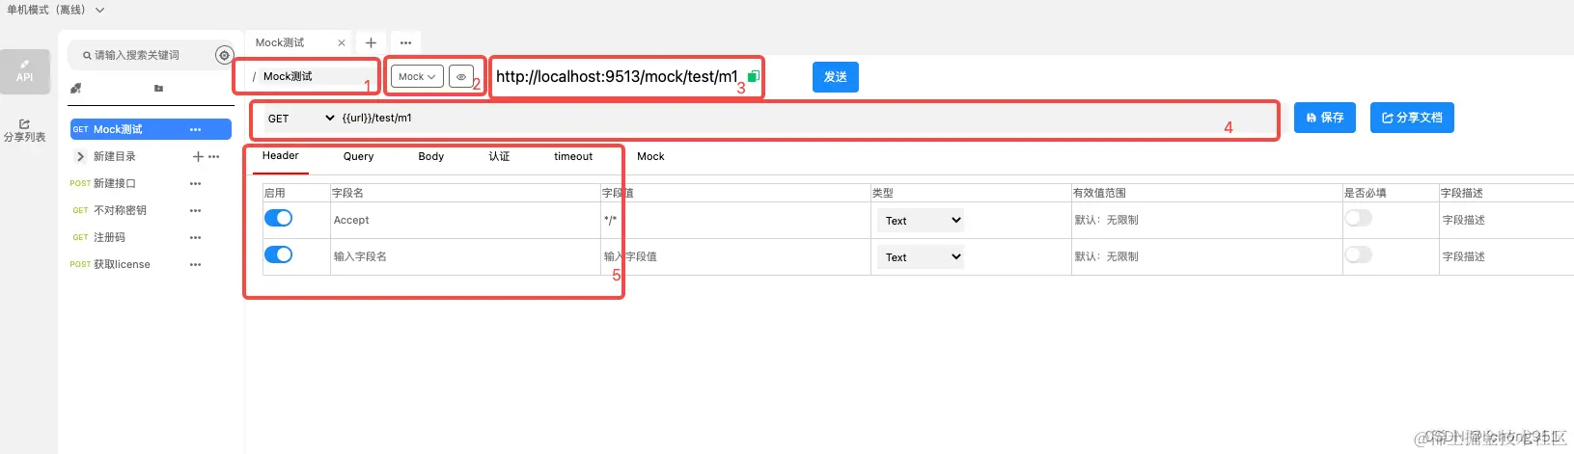Image resolution: width=1574 pixels, height=454 pixels.
Task: Switch to the timeout tab
Action: point(573,156)
